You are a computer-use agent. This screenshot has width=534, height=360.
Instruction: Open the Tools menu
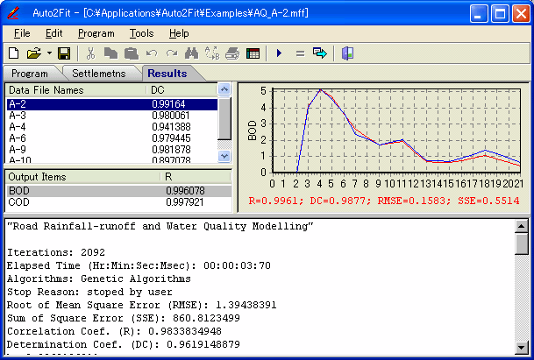(142, 33)
